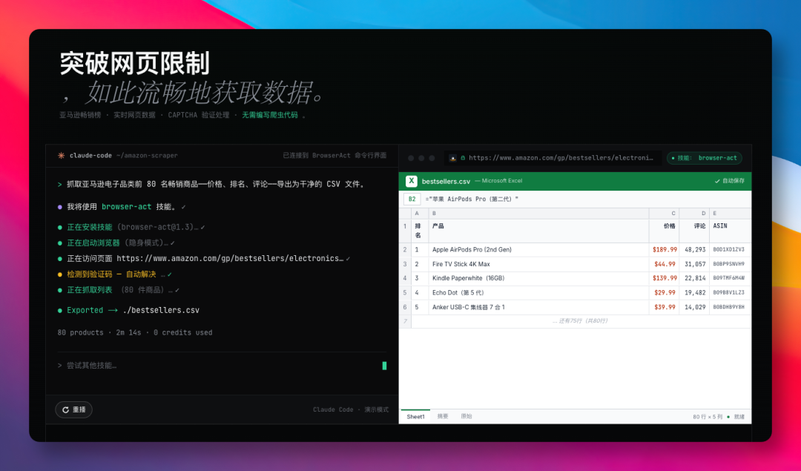Click the site favicon before the URL
Image resolution: width=801 pixels, height=471 pixels.
click(x=452, y=158)
